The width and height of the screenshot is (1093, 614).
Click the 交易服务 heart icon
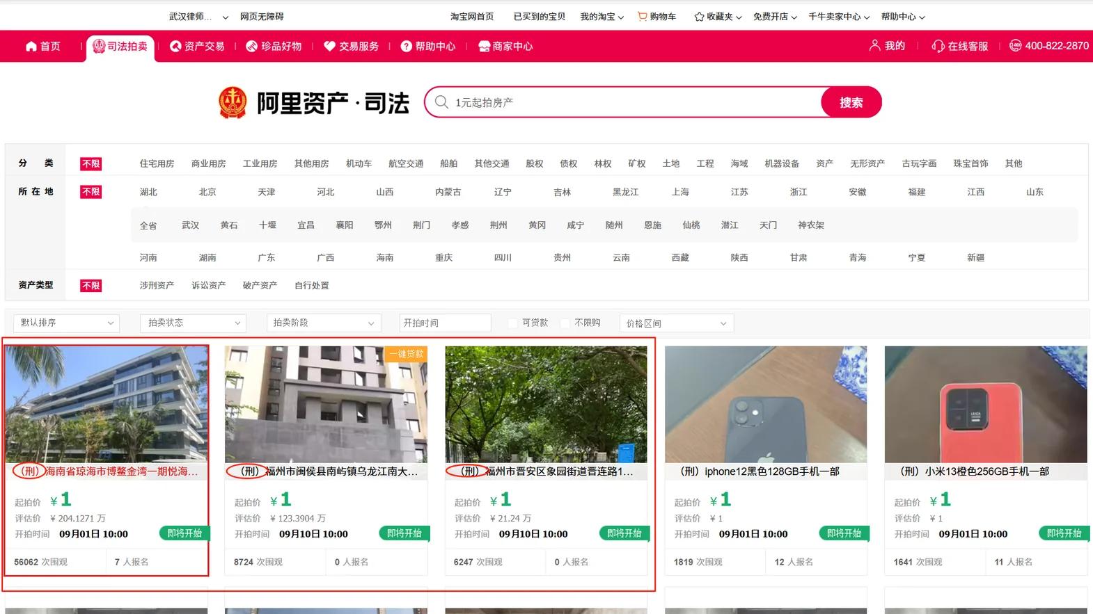(x=330, y=47)
